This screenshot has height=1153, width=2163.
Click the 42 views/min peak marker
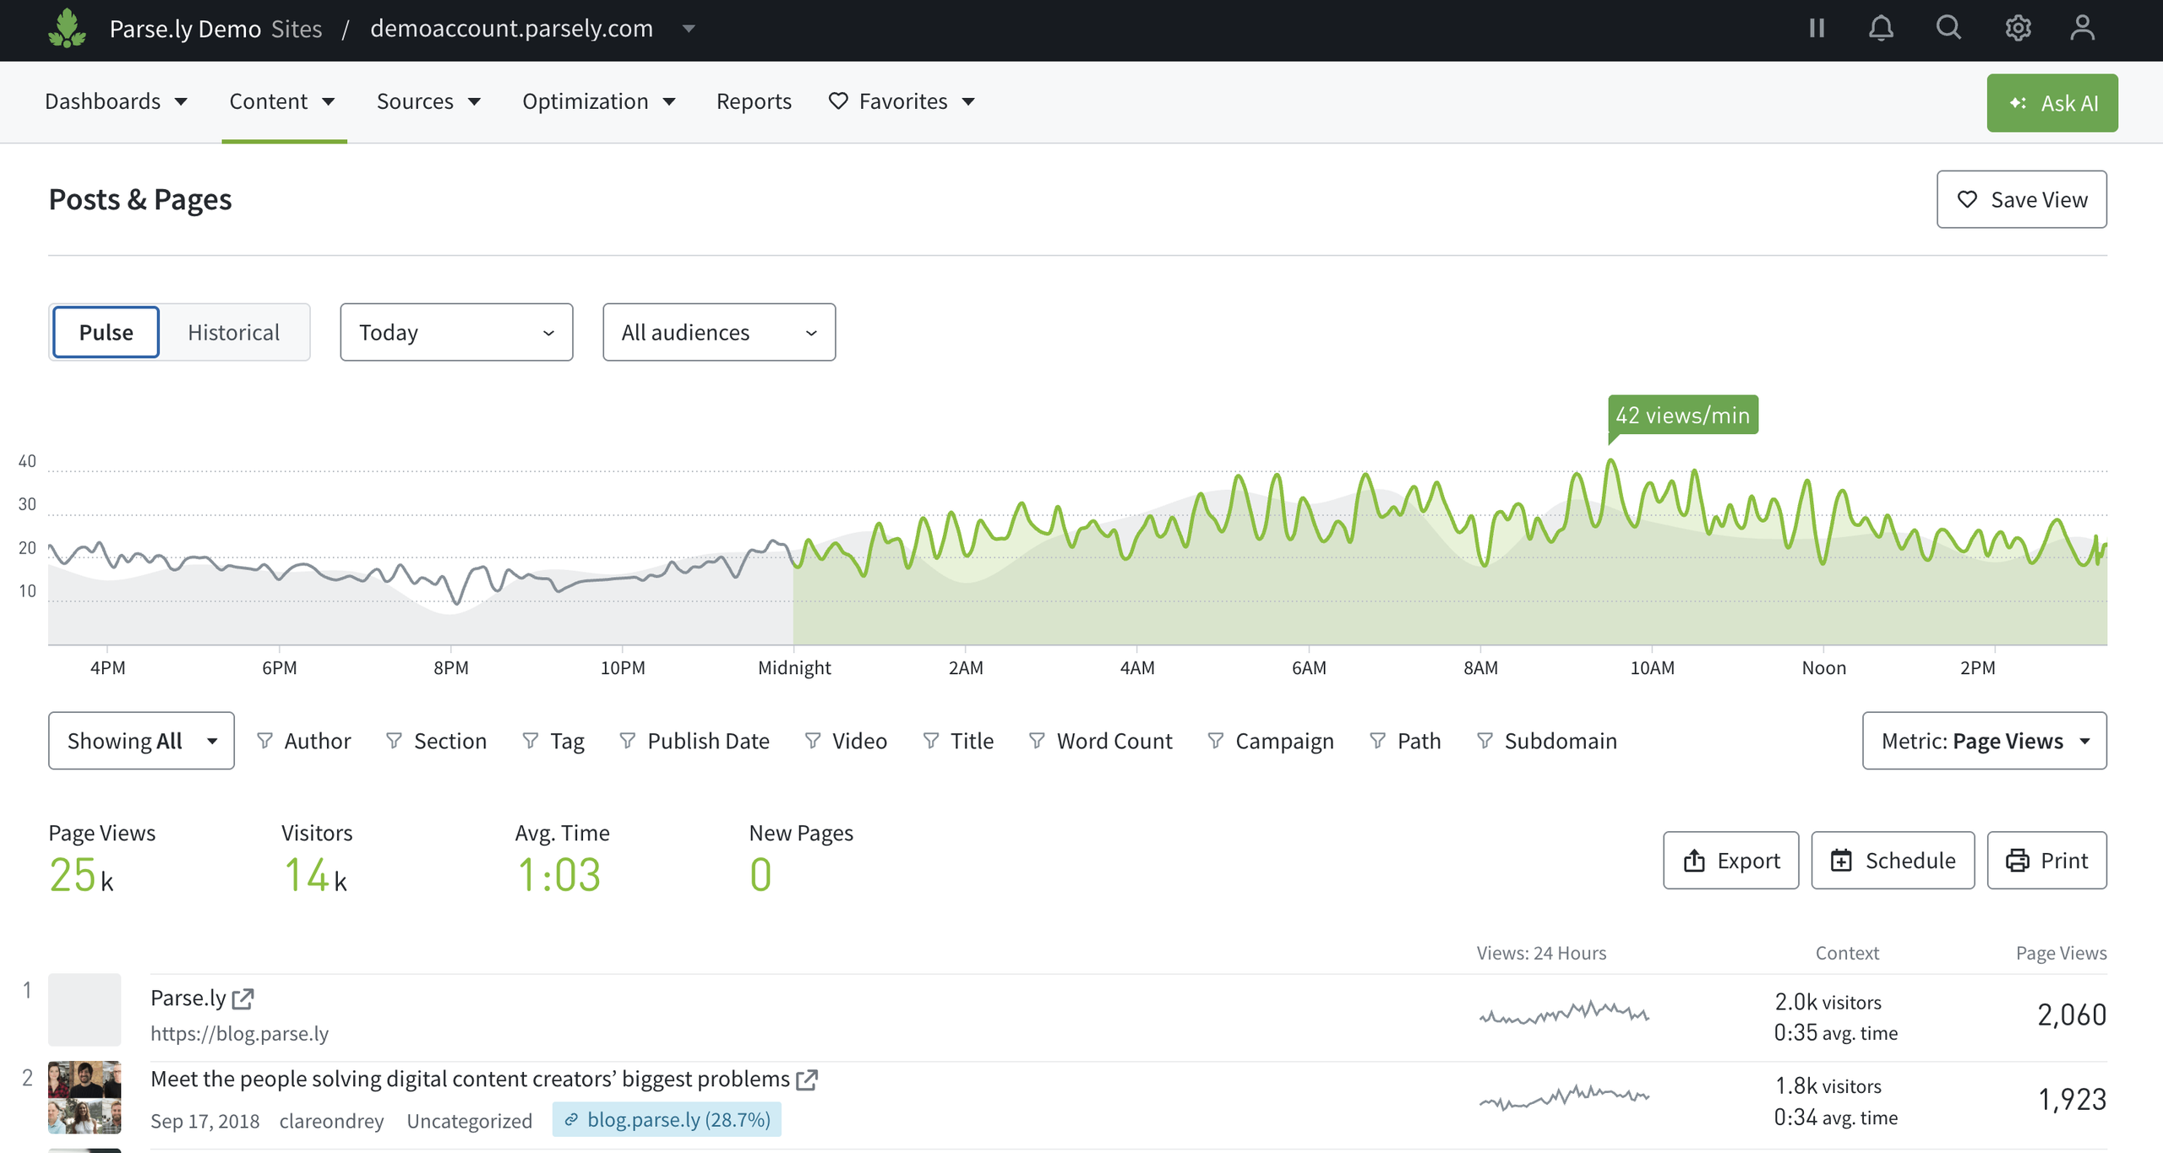pos(1682,415)
